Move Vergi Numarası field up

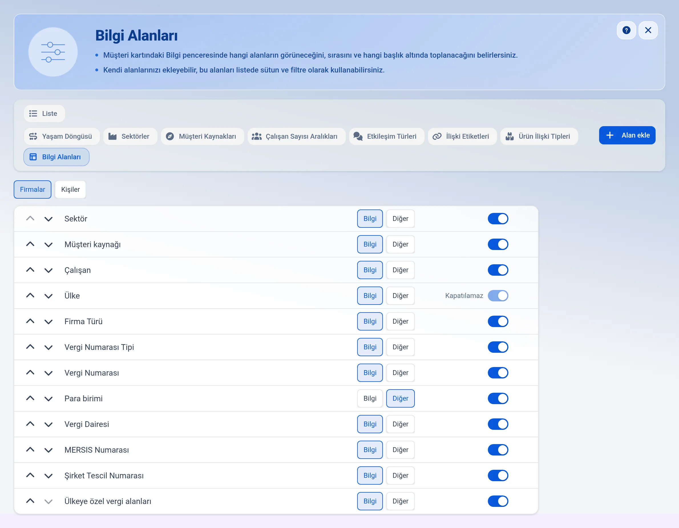click(30, 372)
